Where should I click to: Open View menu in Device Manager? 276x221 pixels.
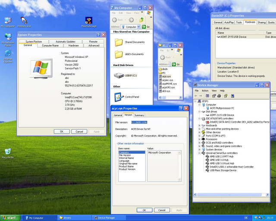(x=214, y=91)
